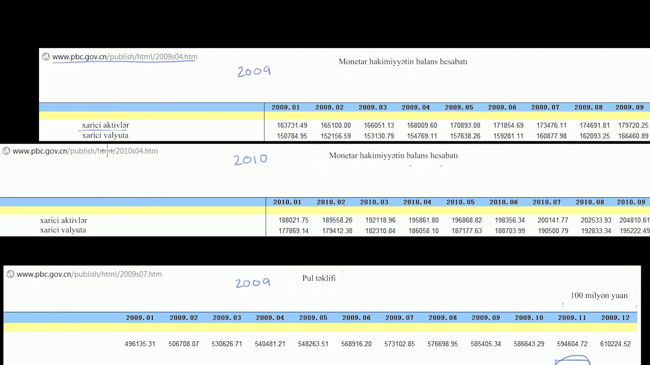The image size is (650, 365).
Task: Click the 2009.01 column header in first table
Action: click(x=286, y=107)
